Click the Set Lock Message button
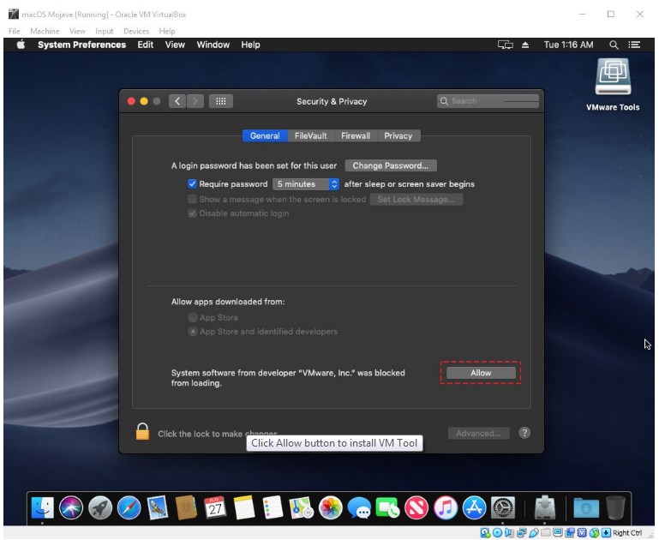659x540 pixels. click(416, 199)
